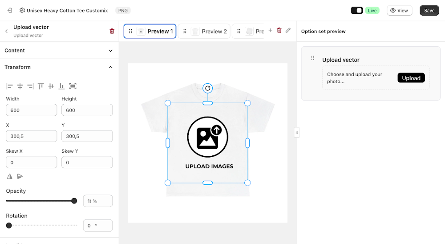Click the Opacity percent field
The height and width of the screenshot is (244, 445).
tap(97, 201)
